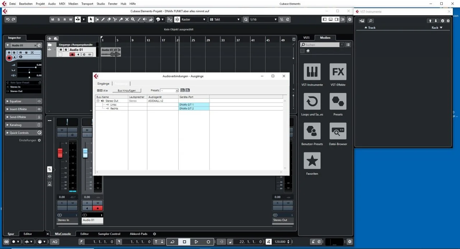Image resolution: width=460 pixels, height=249 pixels.
Task: Select the Draw pencil tool
Action: pos(103,19)
